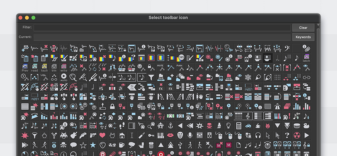Choose the pistol icon

click(93, 135)
